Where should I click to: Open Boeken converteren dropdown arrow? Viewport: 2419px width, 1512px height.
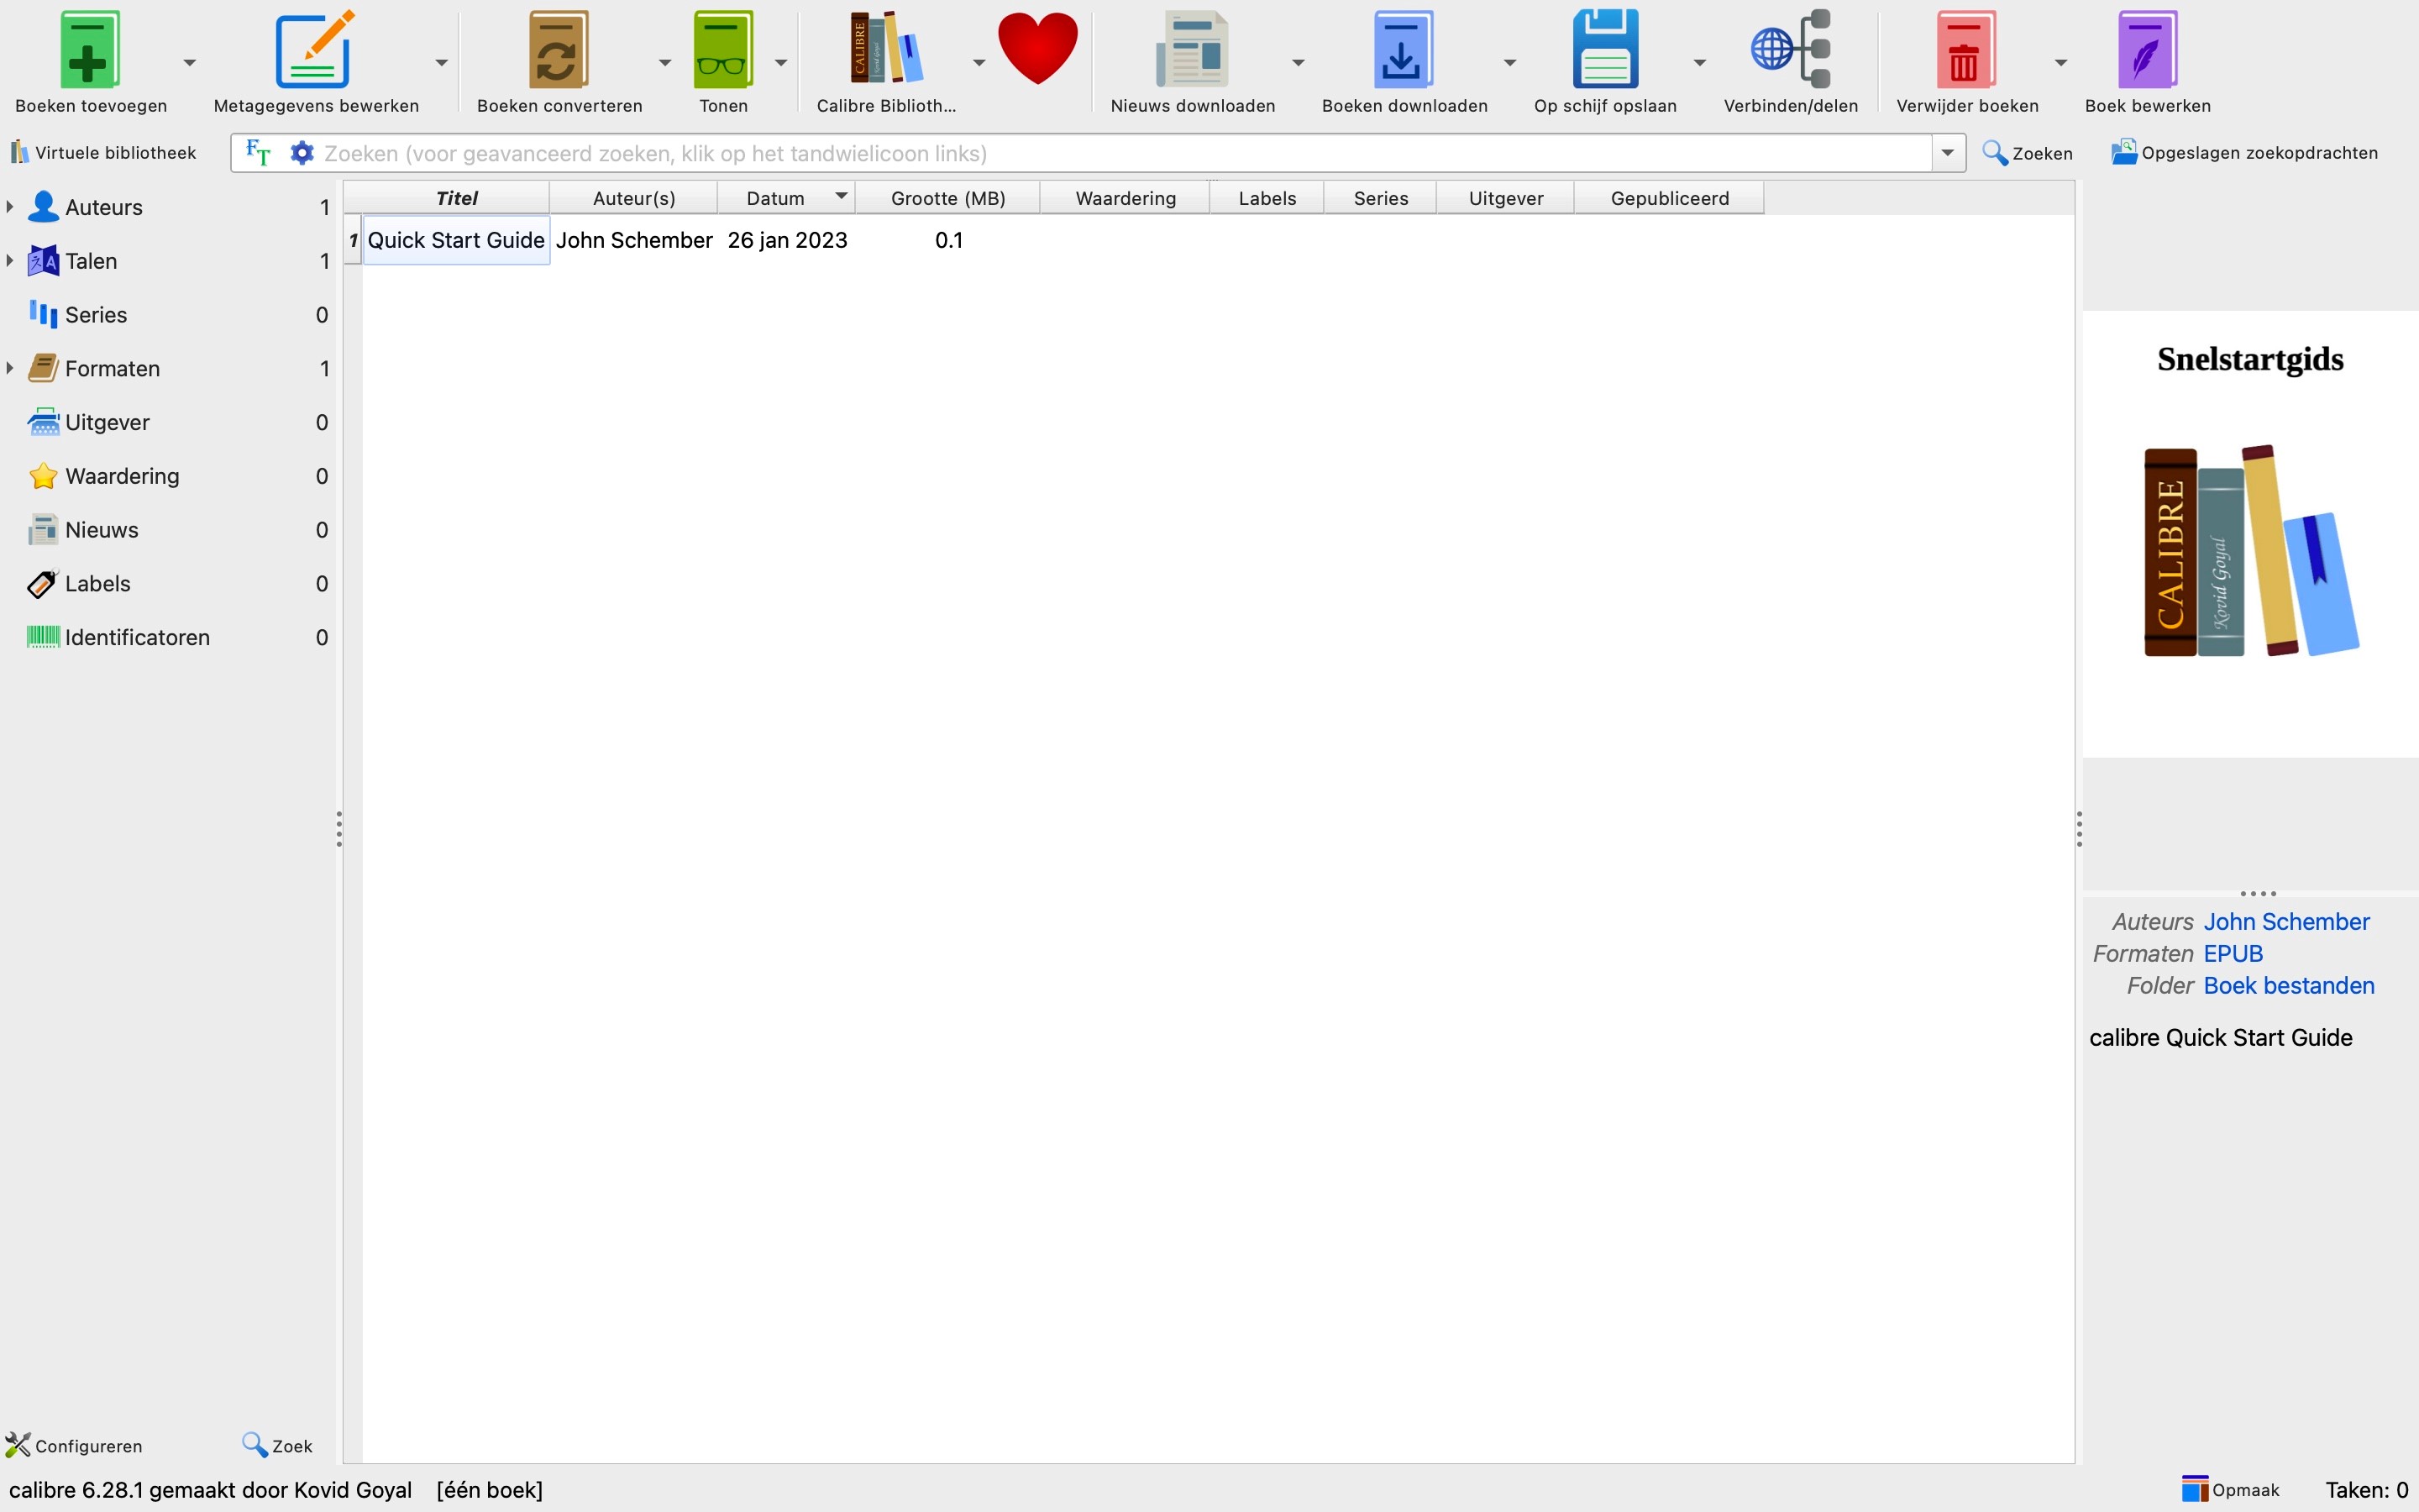click(x=664, y=63)
